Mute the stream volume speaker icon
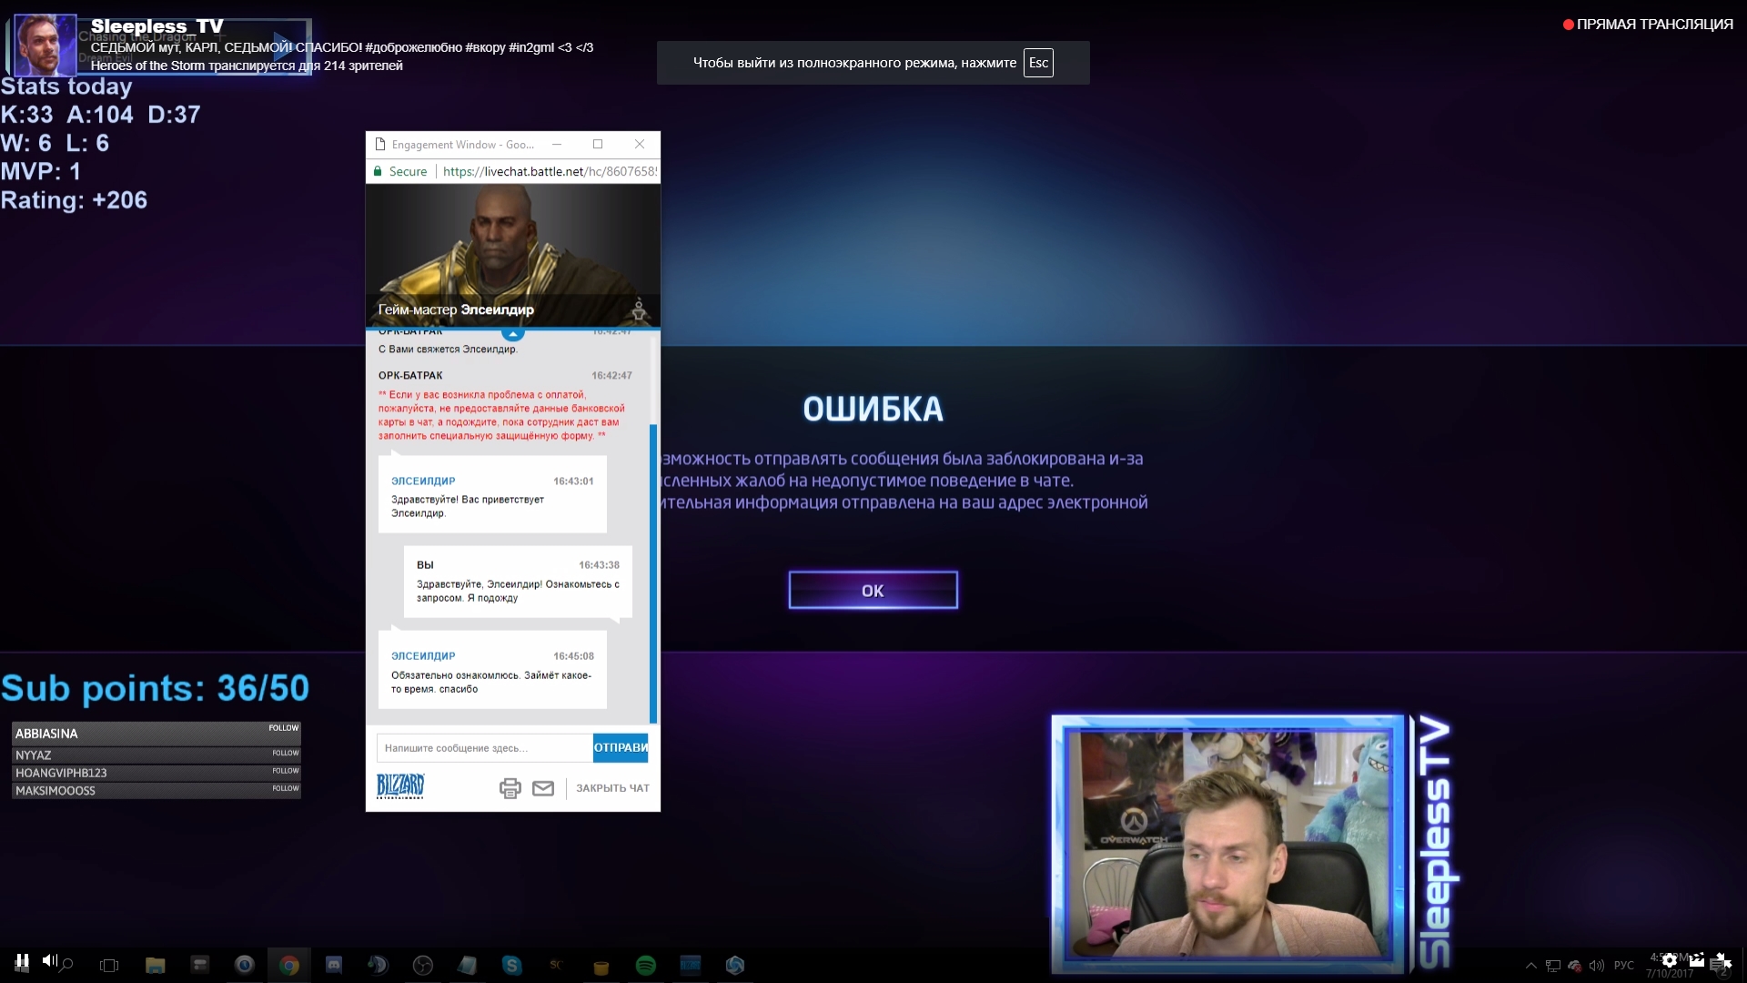1747x983 pixels. pos(49,960)
